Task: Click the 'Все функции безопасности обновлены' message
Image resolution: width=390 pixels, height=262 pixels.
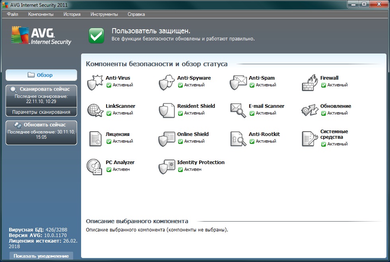Action: tap(183, 39)
